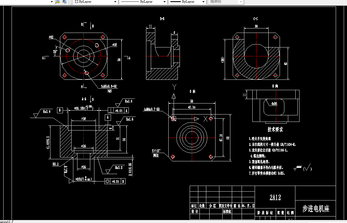Open the Linetype Control ByLayer dropdown
Image resolution: width=347 pixels, height=223 pixels.
[165, 2]
